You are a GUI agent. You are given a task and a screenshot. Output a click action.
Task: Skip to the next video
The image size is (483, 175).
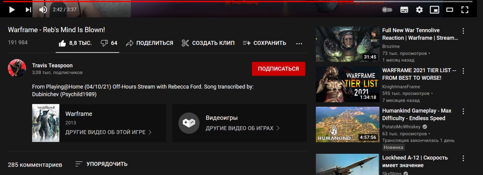tap(28, 10)
